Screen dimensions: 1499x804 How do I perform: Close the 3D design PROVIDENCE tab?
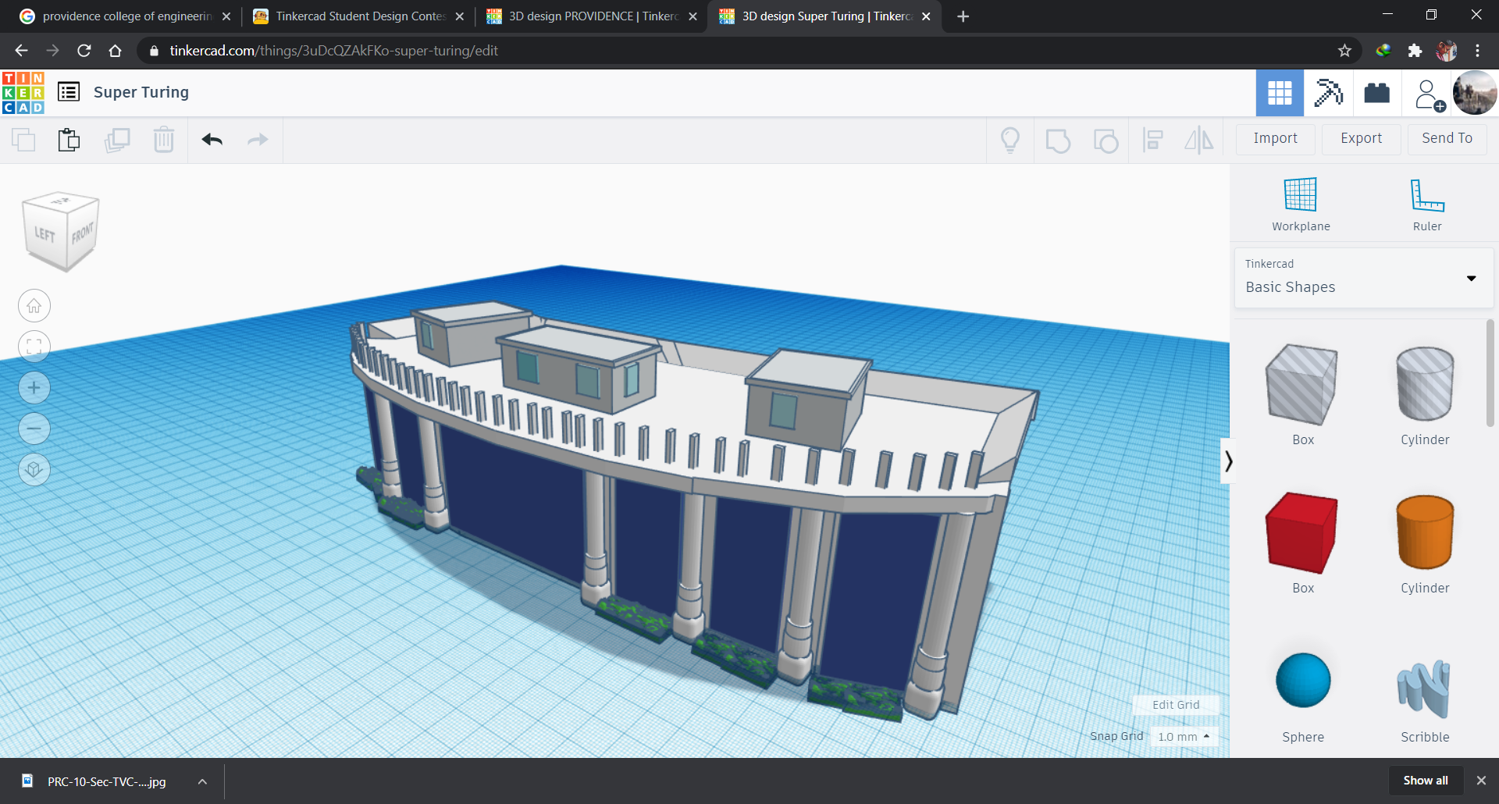tap(693, 16)
